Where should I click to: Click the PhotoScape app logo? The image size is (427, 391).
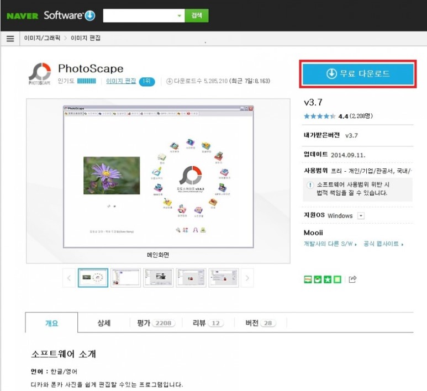click(x=40, y=74)
